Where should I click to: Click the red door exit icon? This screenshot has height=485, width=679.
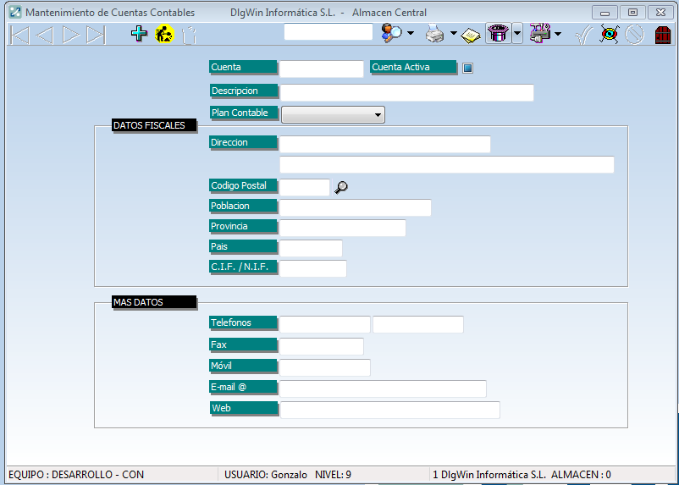pos(663,34)
